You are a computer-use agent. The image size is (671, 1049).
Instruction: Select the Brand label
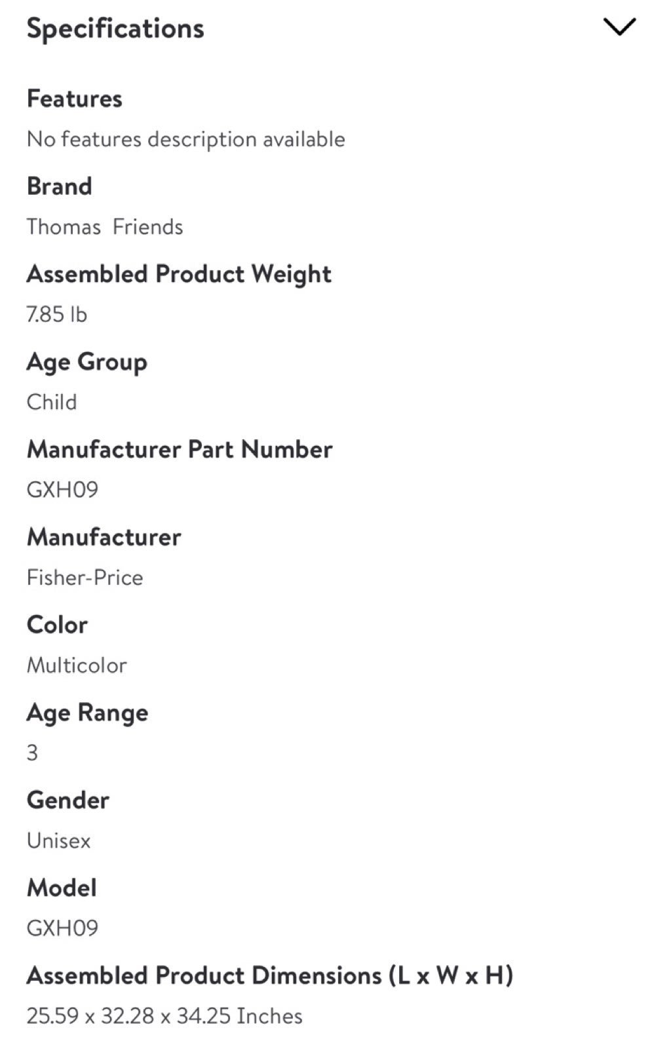[x=59, y=186]
